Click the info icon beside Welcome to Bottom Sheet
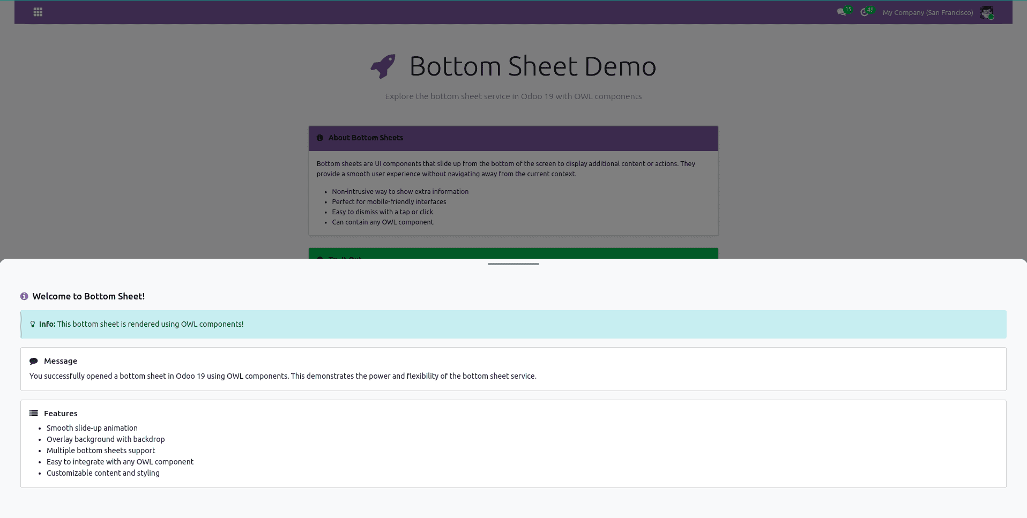 (24, 296)
